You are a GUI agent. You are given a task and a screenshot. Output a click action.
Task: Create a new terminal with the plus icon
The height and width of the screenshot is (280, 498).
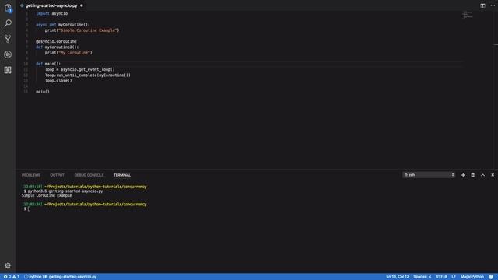463,175
